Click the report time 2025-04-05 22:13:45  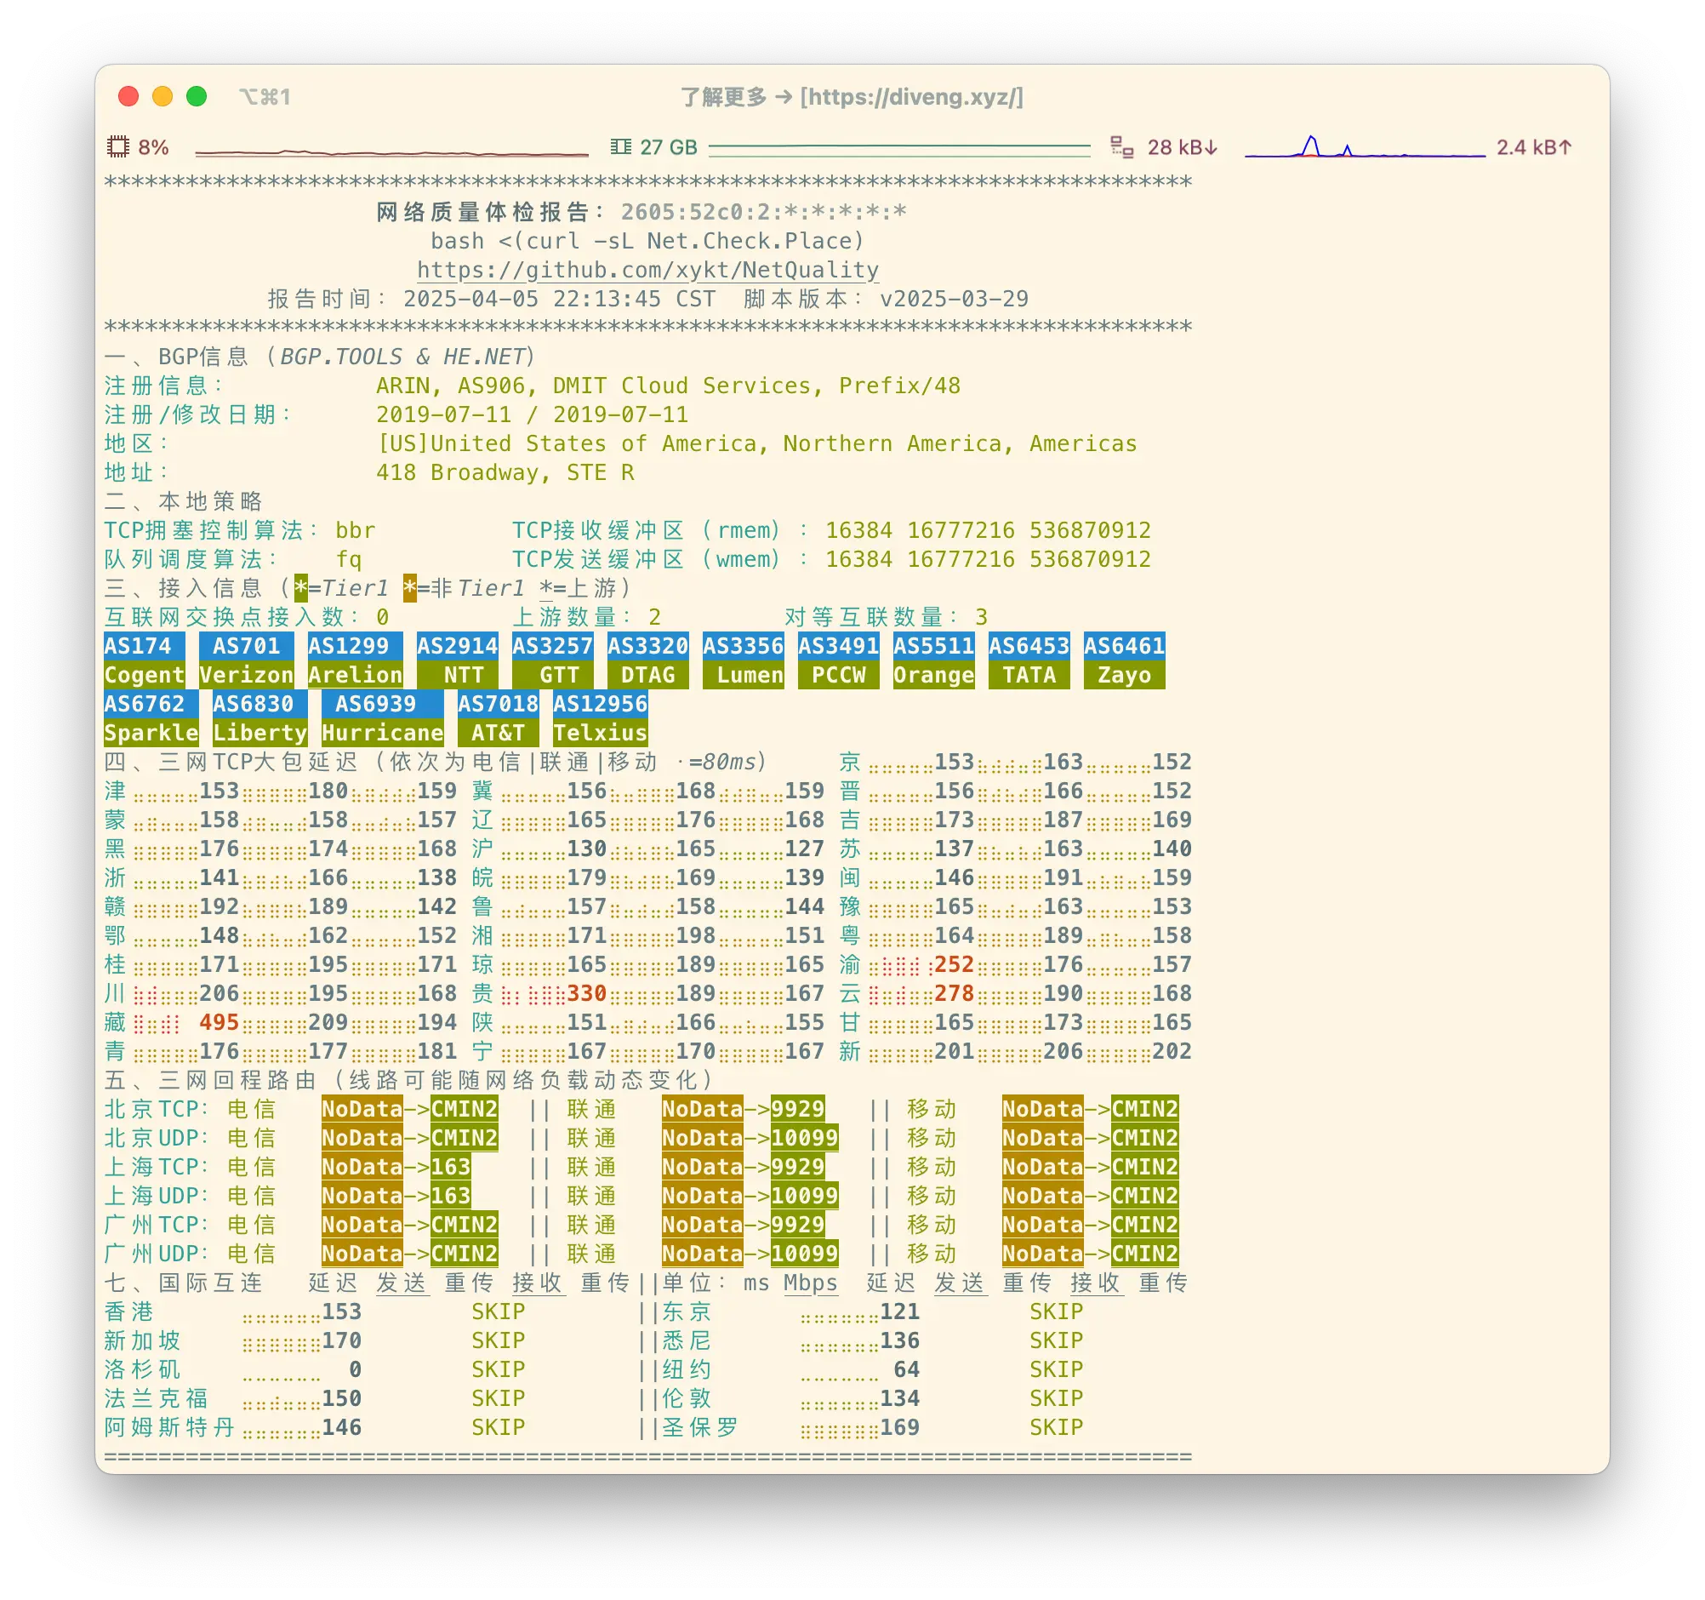pyautogui.click(x=559, y=300)
